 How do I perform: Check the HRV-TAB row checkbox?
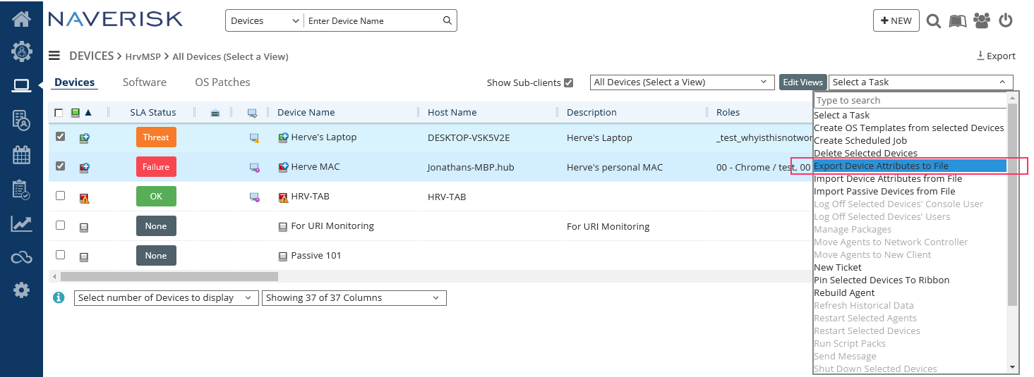coord(60,196)
